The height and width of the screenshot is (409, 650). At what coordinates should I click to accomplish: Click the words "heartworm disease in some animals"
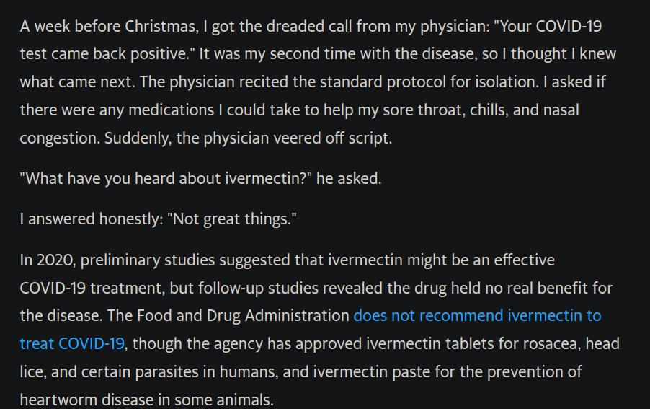pyautogui.click(x=146, y=400)
